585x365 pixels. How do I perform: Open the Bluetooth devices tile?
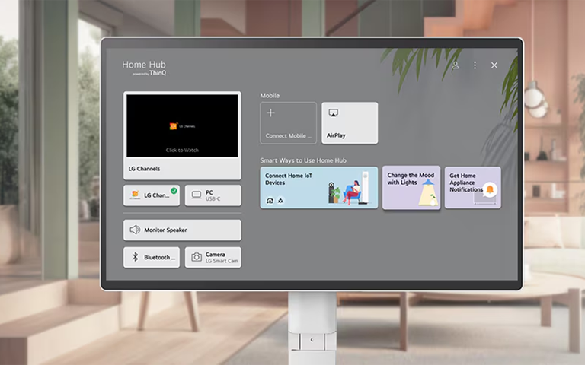click(x=152, y=257)
